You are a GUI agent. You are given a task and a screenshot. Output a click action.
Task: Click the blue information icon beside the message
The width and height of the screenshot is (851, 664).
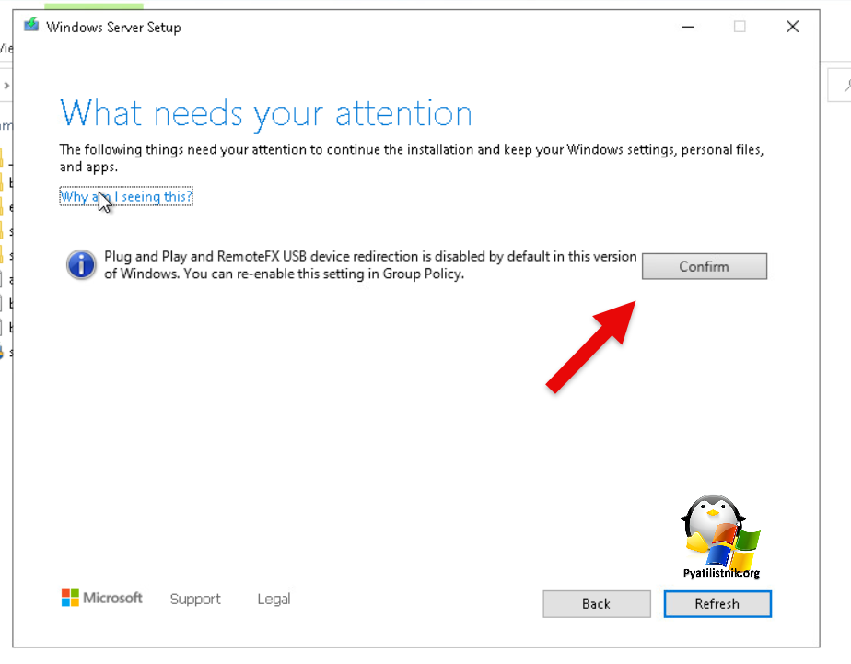coord(81,266)
